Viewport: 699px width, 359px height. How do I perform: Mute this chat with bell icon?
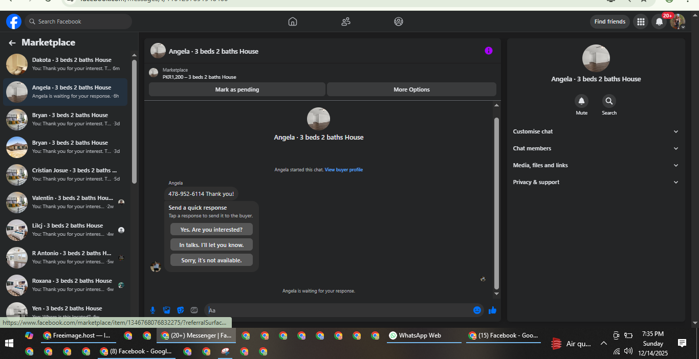pyautogui.click(x=581, y=101)
